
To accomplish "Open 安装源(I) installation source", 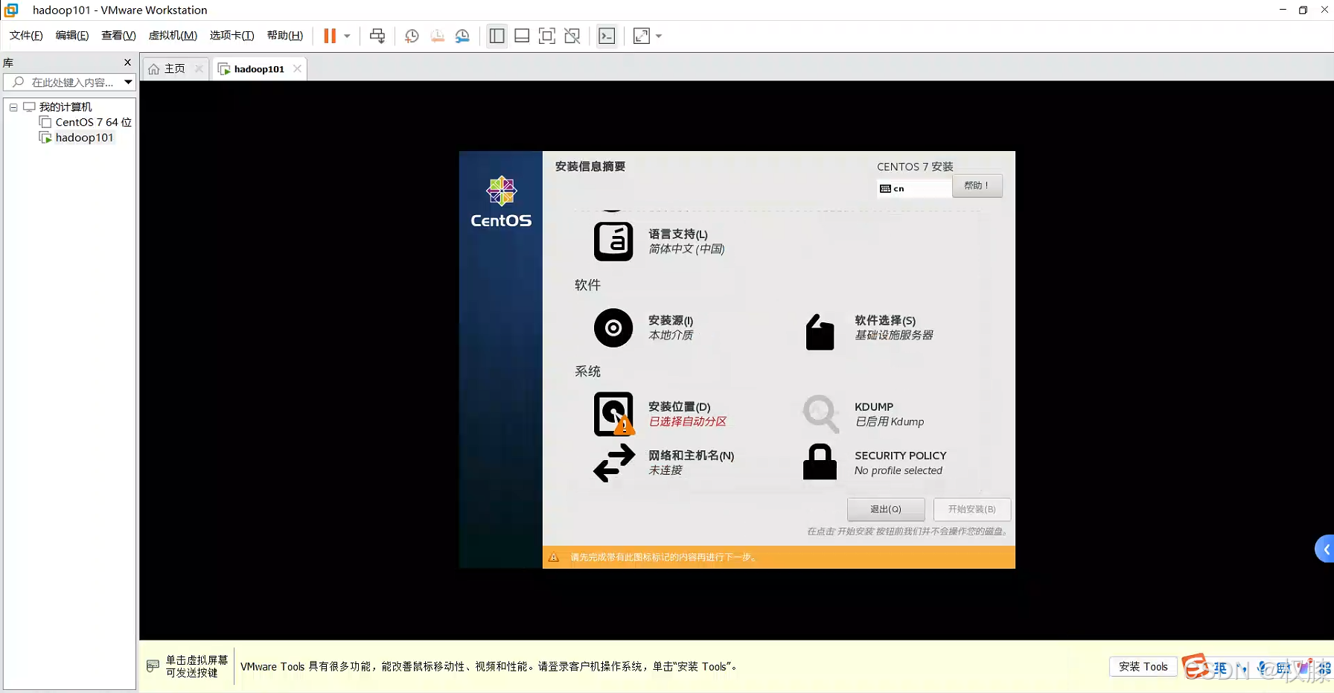I will (645, 328).
